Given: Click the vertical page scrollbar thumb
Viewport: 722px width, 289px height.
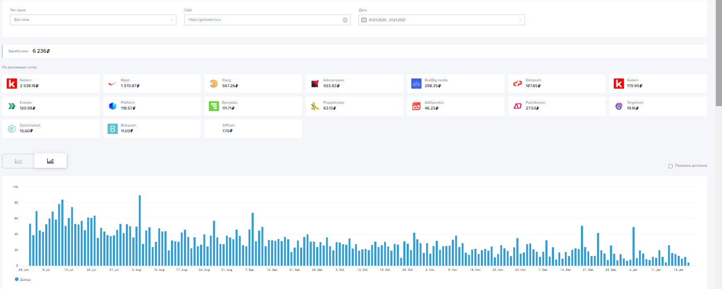Looking at the screenshot, I should [x=719, y=54].
